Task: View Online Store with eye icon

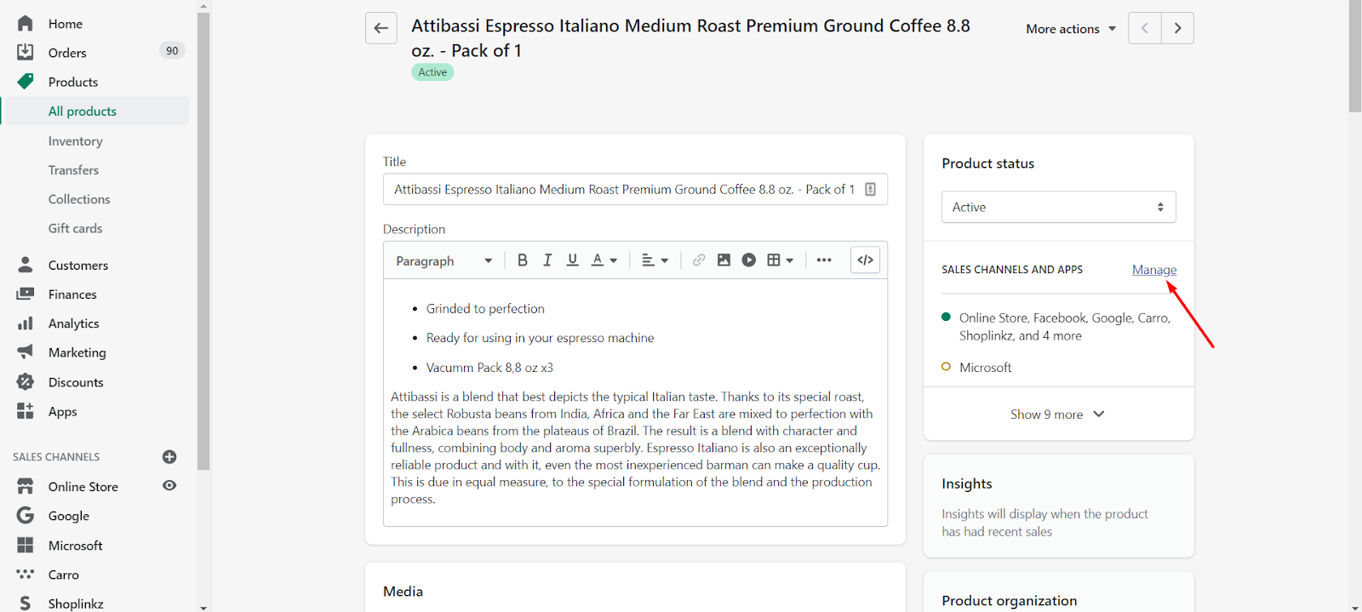Action: 169,485
